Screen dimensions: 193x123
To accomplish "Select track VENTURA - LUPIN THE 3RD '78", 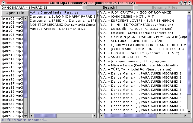I will point(144,41).
